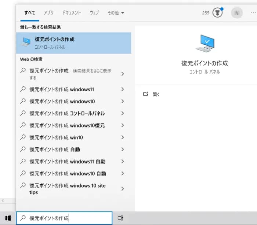Open the Microsoft Rewards medal icon
This screenshot has height=225, width=257.
click(217, 12)
